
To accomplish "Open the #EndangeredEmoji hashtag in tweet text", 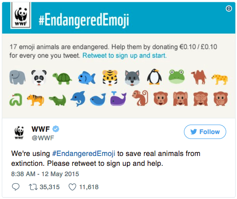I will 84,154.
